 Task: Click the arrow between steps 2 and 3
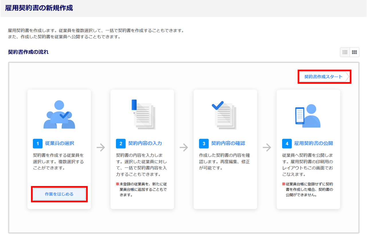184,147
